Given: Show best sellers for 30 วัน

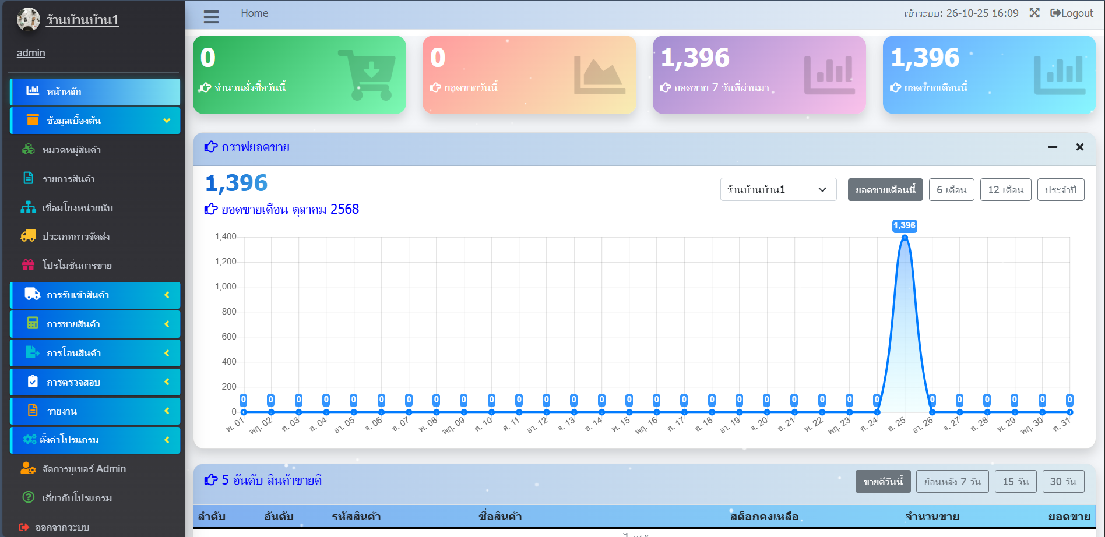Looking at the screenshot, I should click(1063, 482).
